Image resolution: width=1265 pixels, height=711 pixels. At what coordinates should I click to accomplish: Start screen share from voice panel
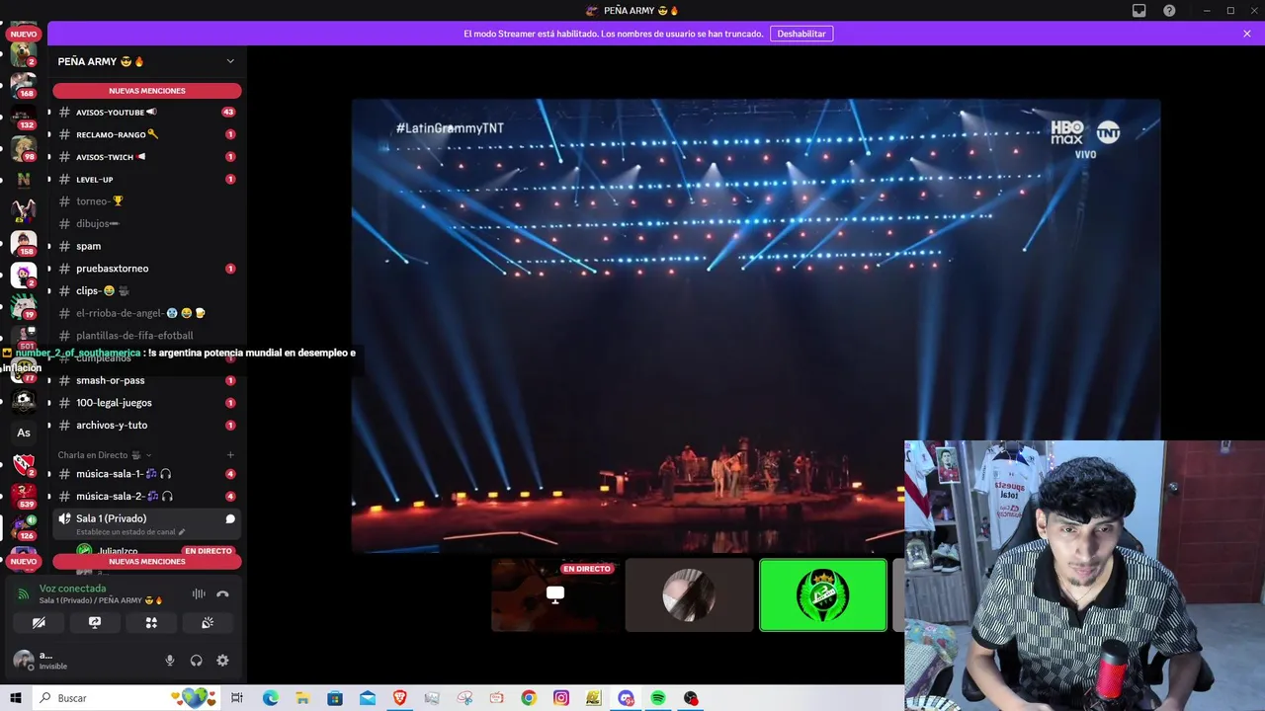pos(95,623)
